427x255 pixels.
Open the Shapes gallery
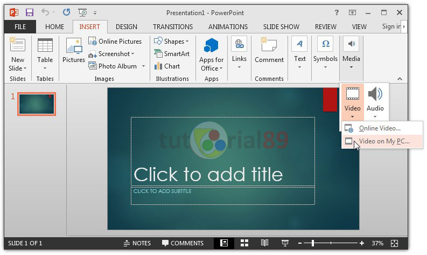point(171,42)
